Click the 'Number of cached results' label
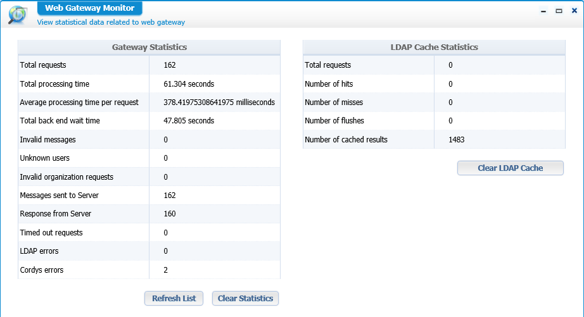Image resolution: width=584 pixels, height=317 pixels. pyautogui.click(x=346, y=140)
